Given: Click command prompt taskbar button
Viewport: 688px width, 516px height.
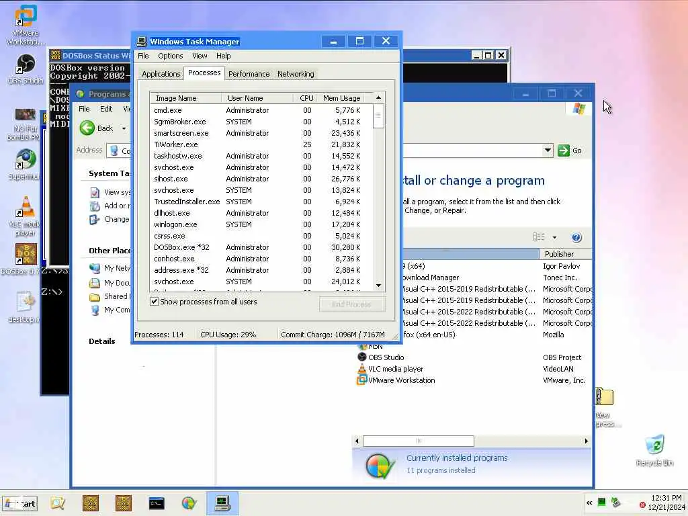Looking at the screenshot, I should (x=157, y=503).
